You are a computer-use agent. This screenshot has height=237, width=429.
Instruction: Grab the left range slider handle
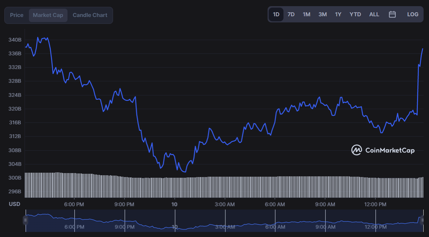tap(25, 220)
